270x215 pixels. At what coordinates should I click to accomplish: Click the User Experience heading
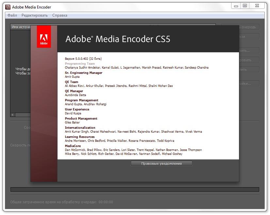click(x=77, y=109)
